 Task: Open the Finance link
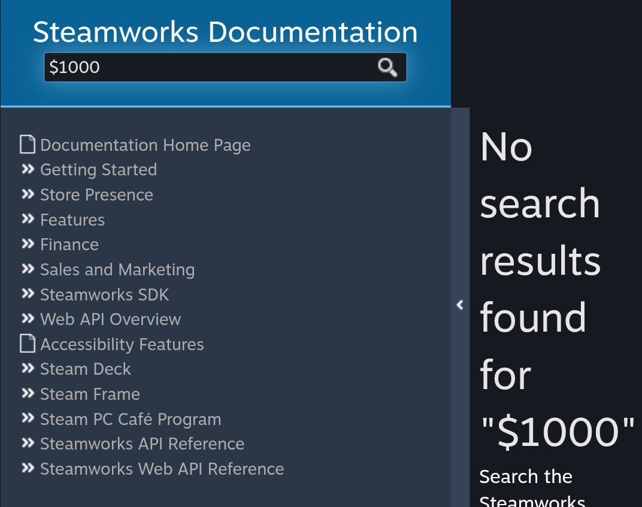[69, 245]
